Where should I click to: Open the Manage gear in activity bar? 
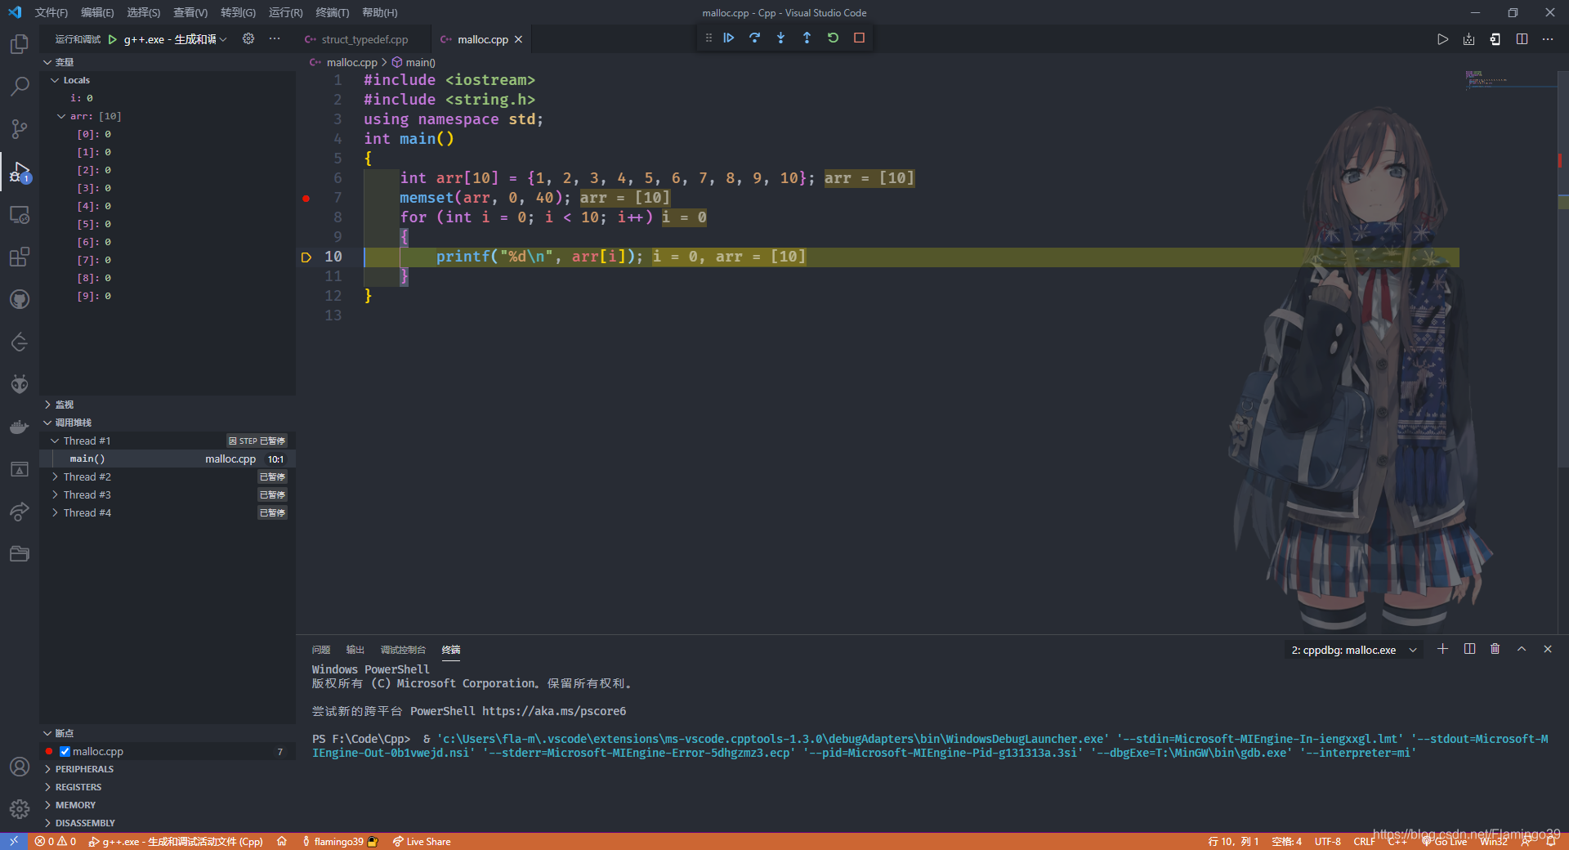tap(20, 809)
